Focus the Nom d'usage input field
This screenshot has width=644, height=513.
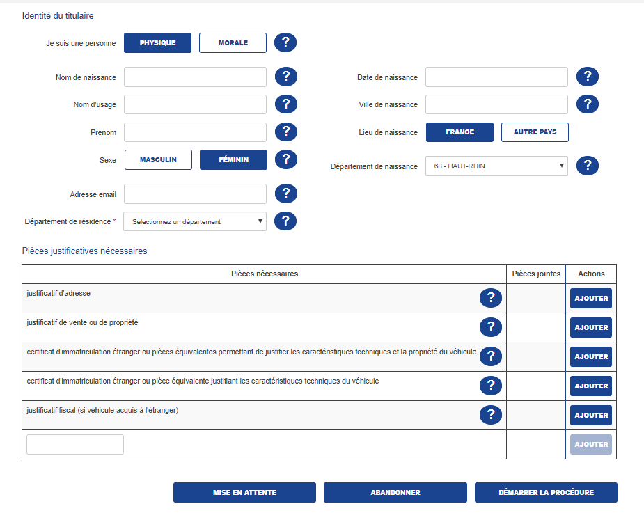pyautogui.click(x=195, y=104)
